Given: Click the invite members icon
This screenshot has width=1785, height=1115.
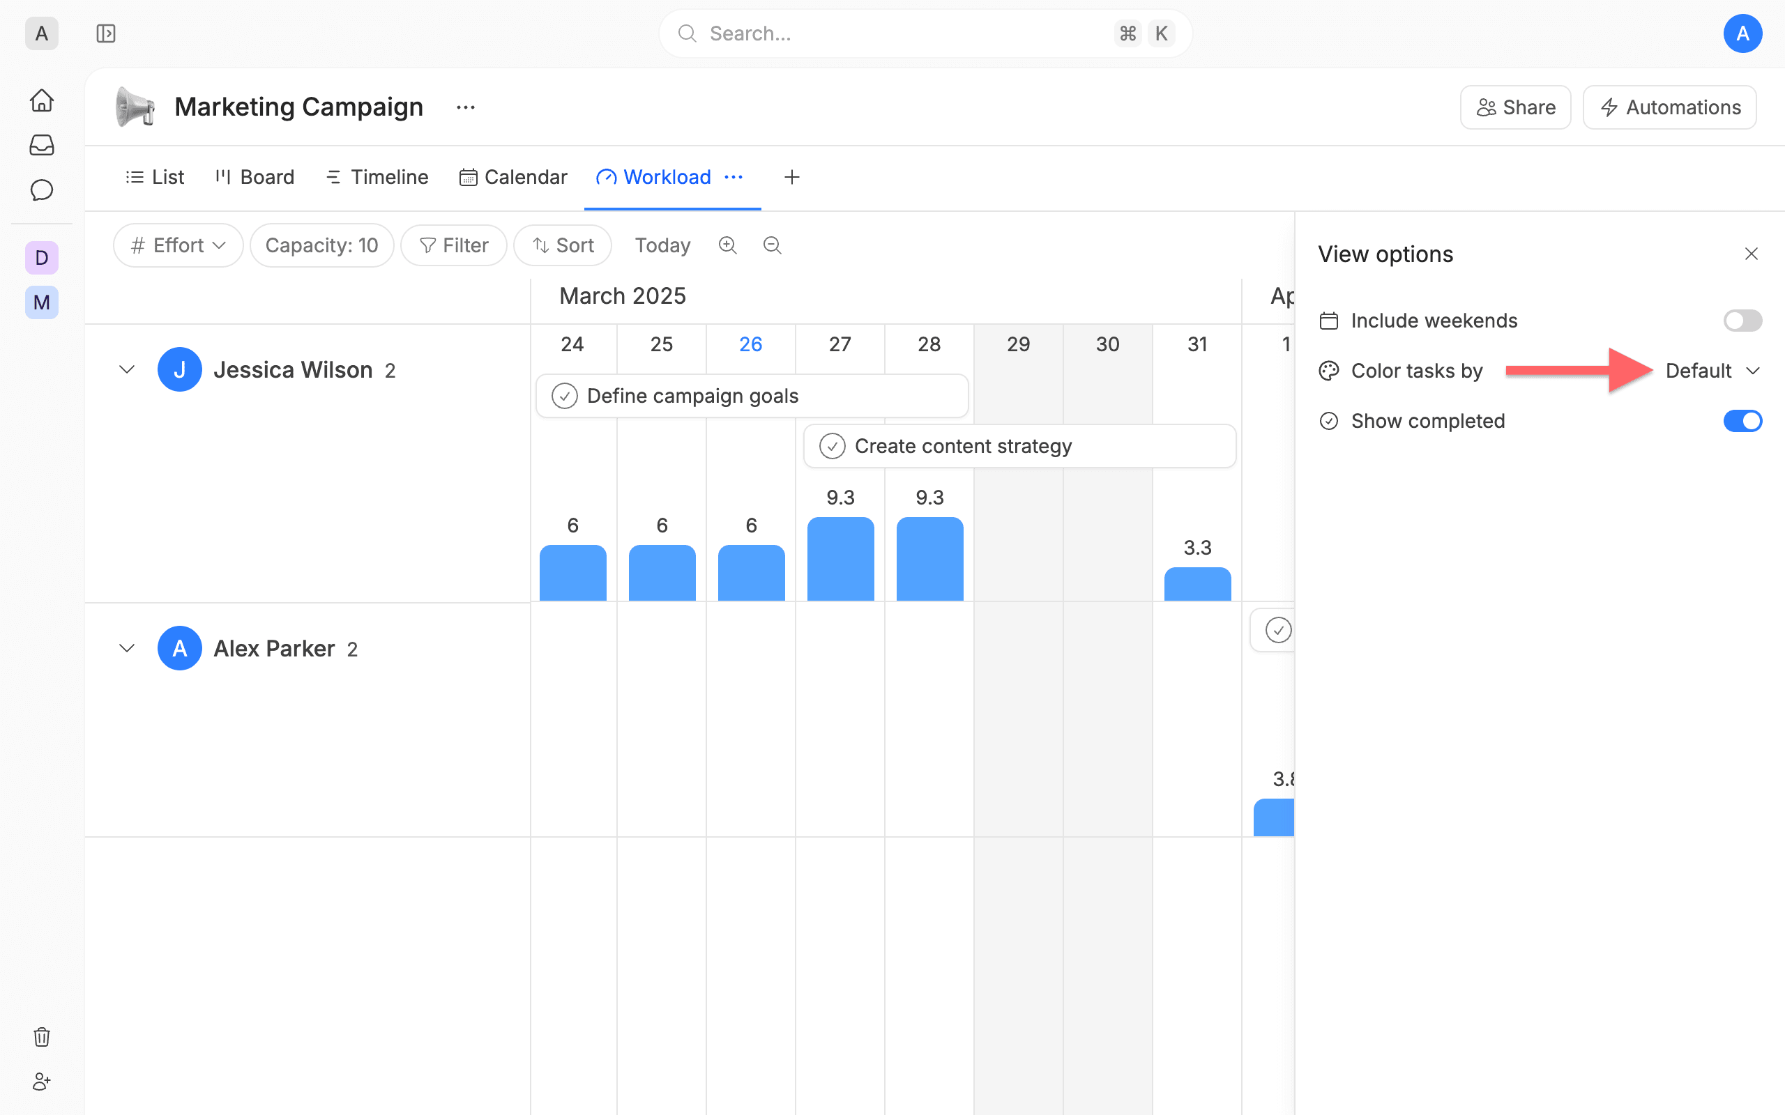Looking at the screenshot, I should tap(42, 1082).
